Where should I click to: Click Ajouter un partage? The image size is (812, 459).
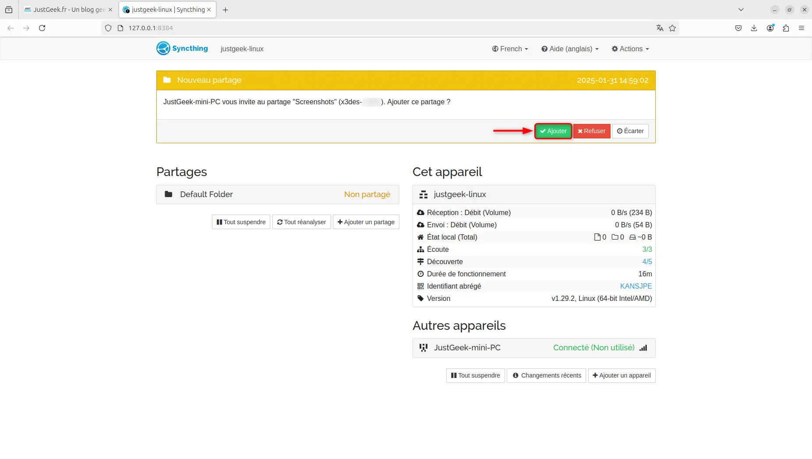click(x=366, y=222)
